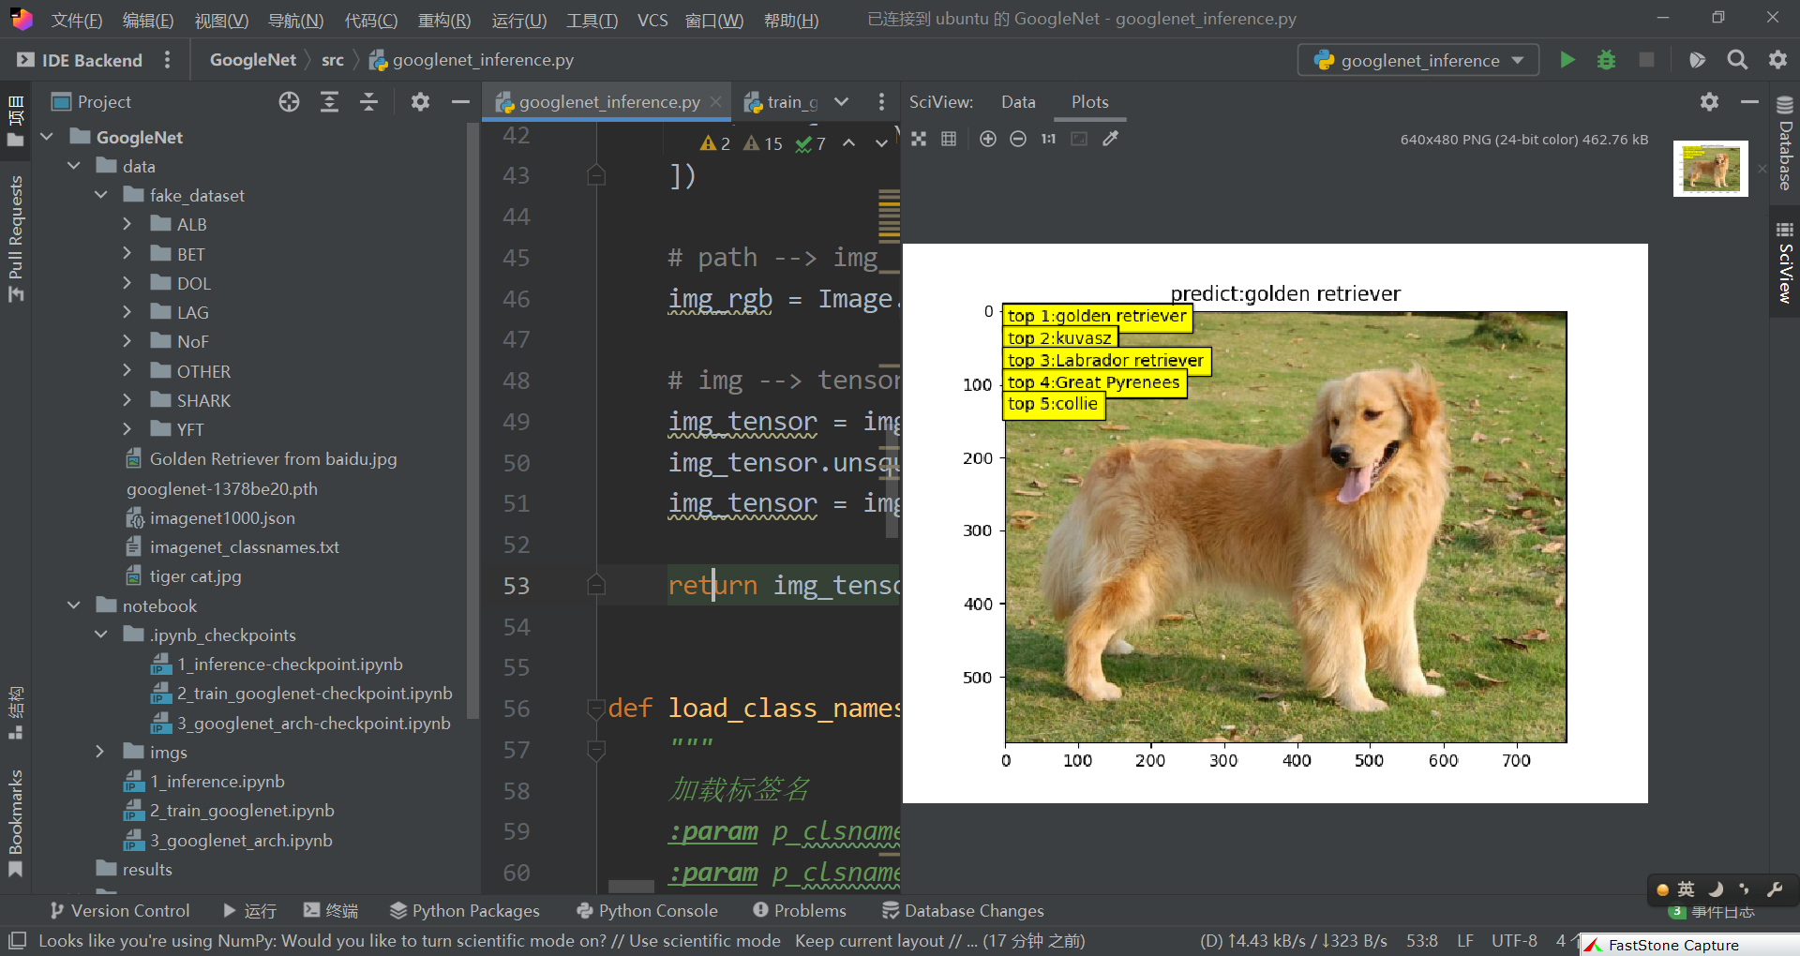The image size is (1800, 956).
Task: Collapse all in Project tree
Action: coord(368,102)
